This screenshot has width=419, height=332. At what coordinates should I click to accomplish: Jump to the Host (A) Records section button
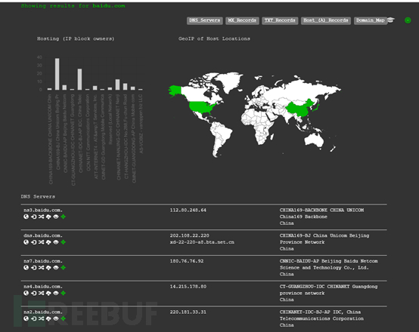pos(326,20)
